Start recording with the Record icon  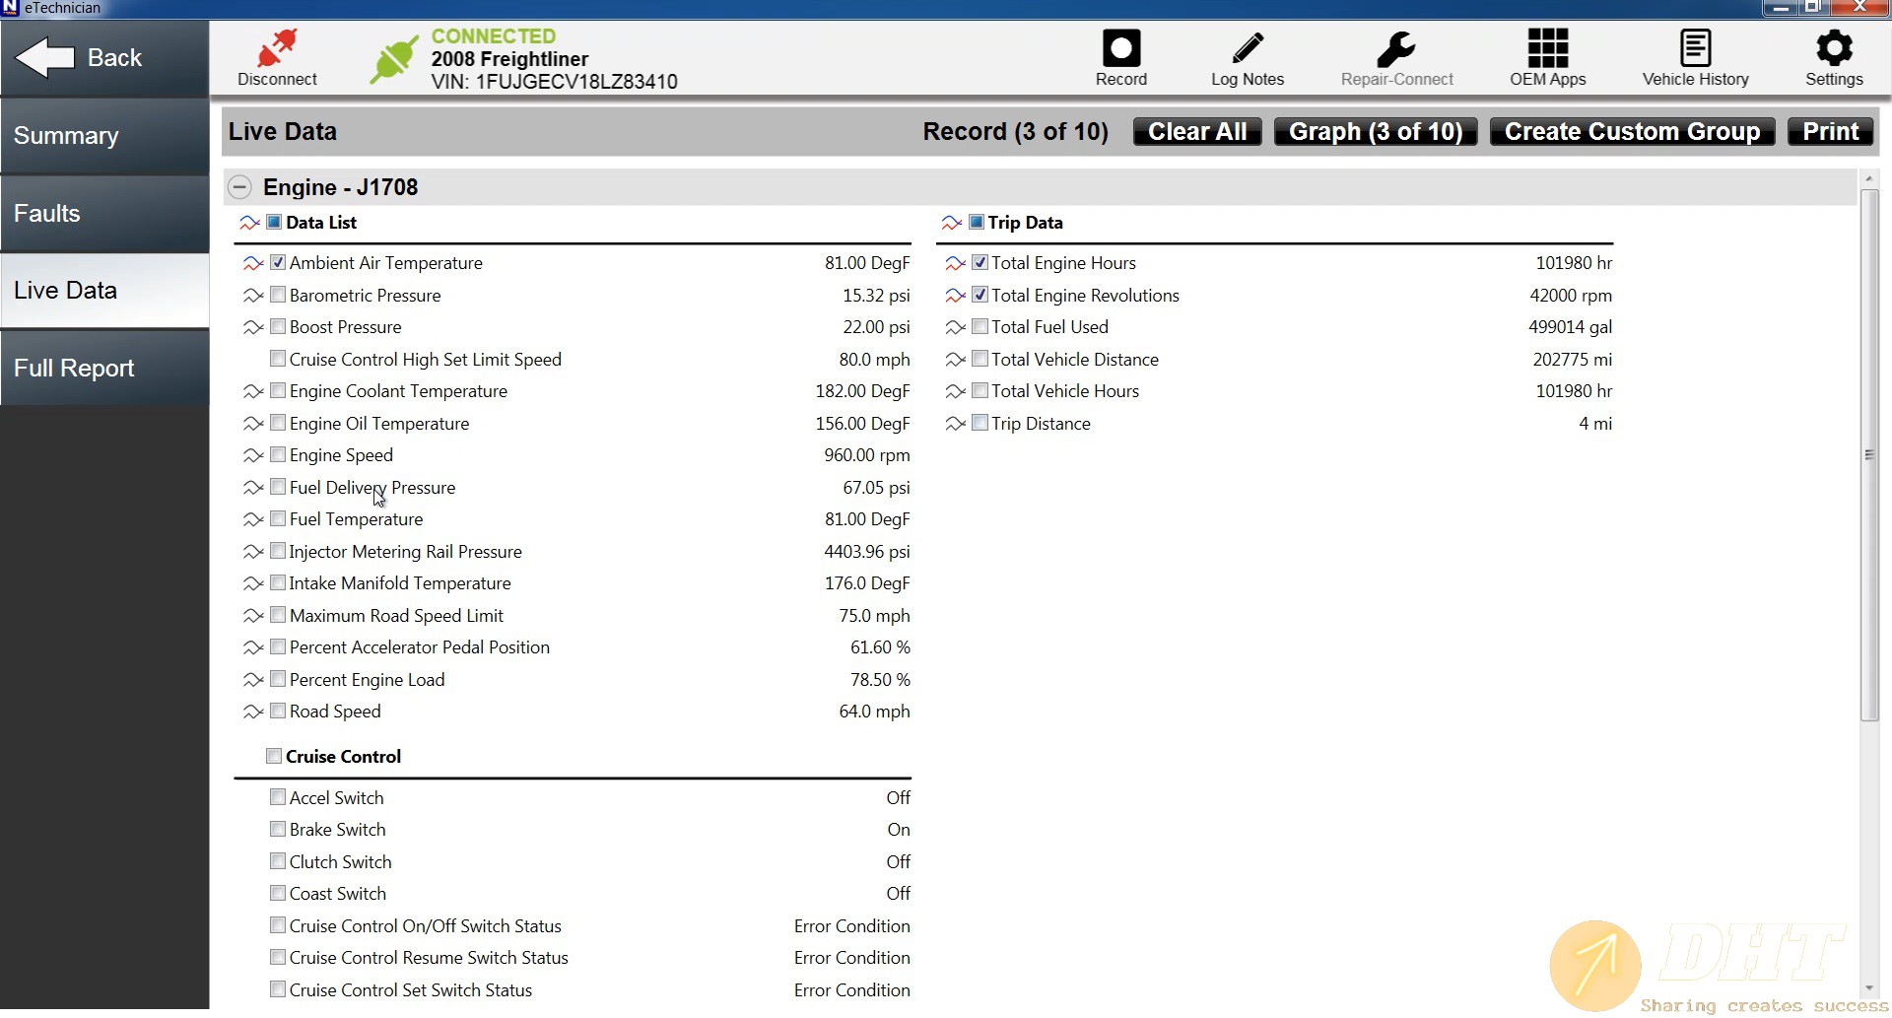click(1120, 49)
